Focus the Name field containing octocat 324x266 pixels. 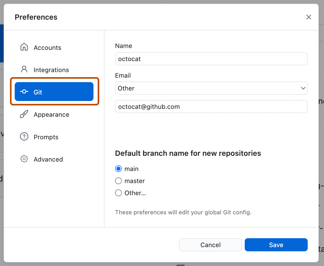pyautogui.click(x=211, y=59)
